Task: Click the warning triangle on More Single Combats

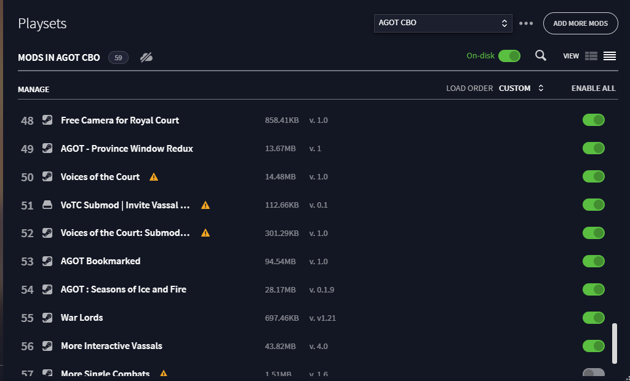Action: click(164, 374)
